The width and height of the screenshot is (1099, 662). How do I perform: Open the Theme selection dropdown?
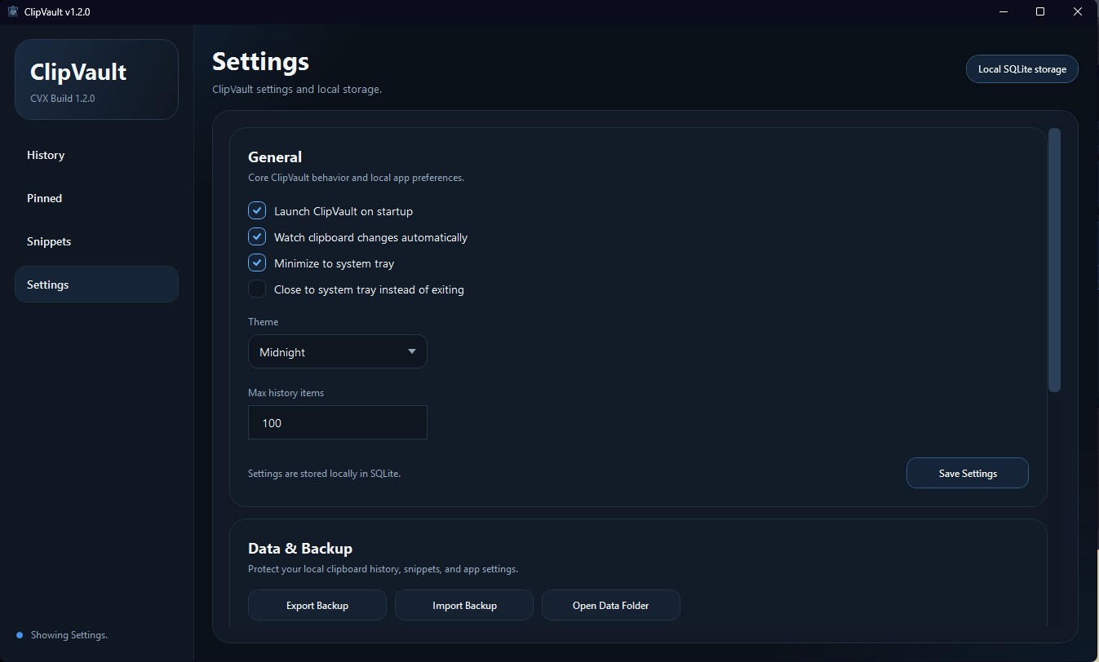point(337,351)
